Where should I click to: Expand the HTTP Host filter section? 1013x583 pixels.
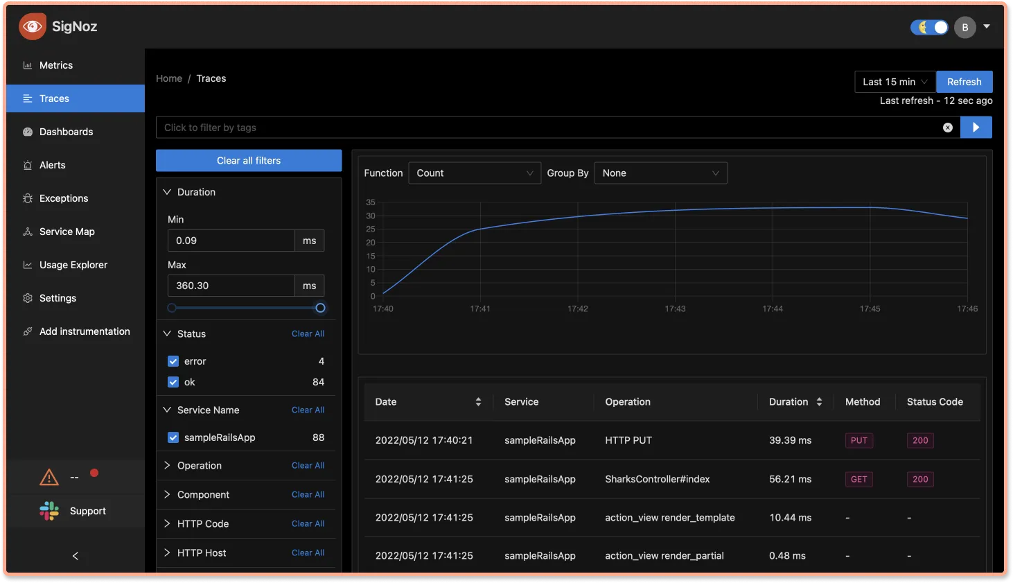pyautogui.click(x=167, y=552)
